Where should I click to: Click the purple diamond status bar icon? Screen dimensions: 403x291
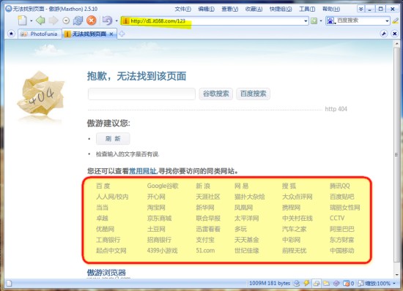[336, 283]
